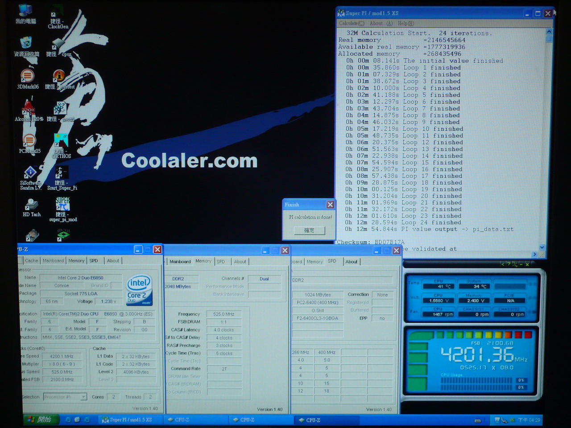
Task: Switch to the About tab in the left CPU-Z window
Action: point(113,260)
